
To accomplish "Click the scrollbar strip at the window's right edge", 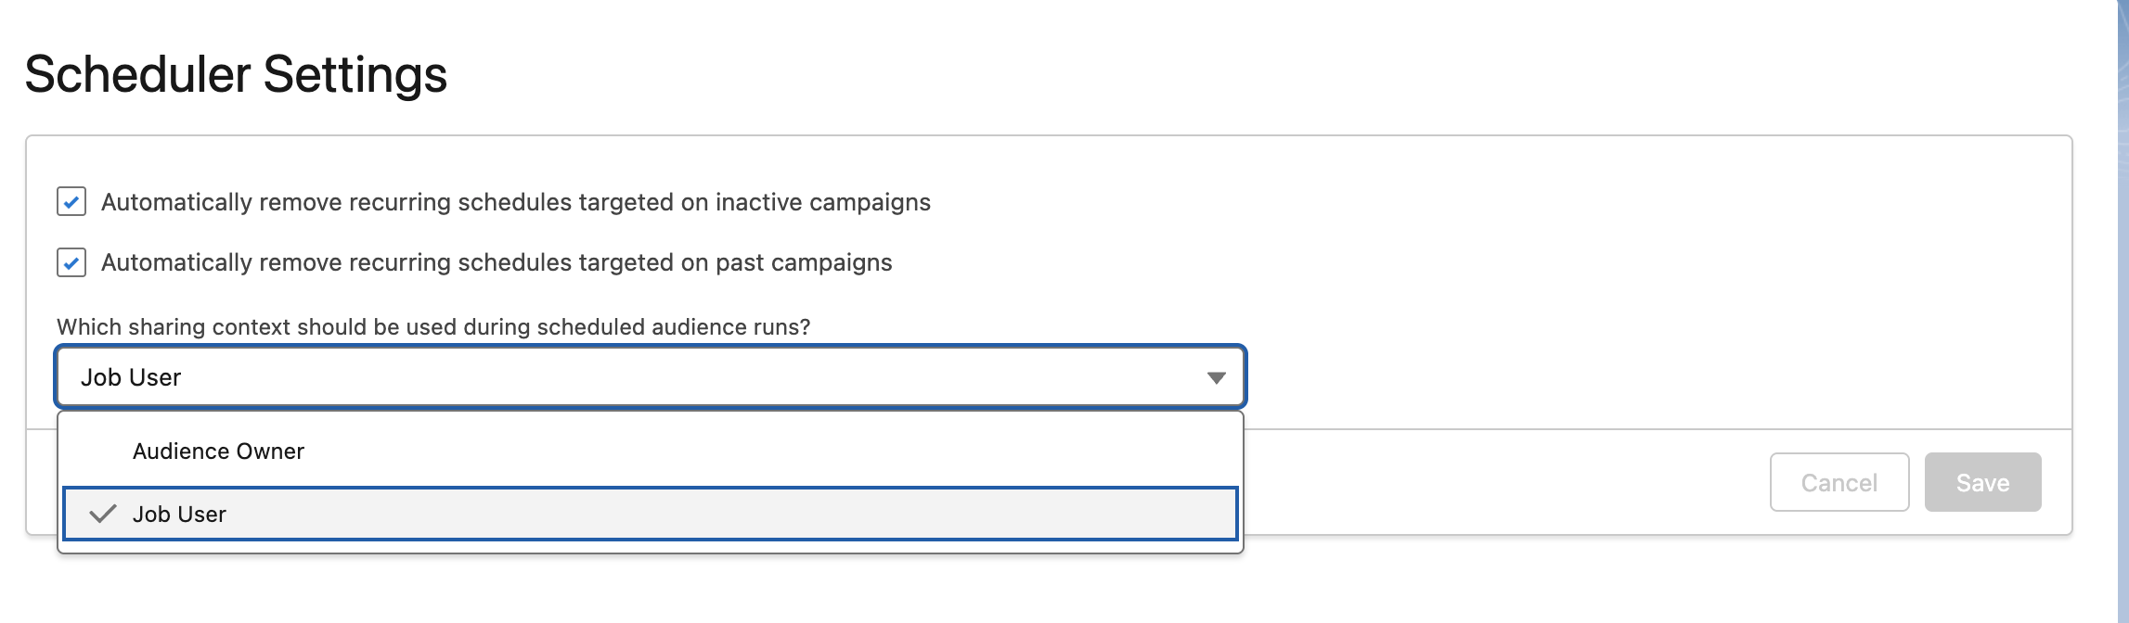I will pyautogui.click(x=2123, y=311).
